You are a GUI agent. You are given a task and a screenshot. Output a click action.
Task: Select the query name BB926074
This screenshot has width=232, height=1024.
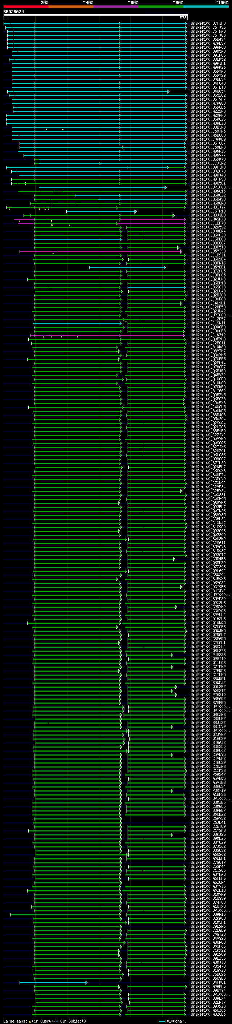[x=14, y=12]
